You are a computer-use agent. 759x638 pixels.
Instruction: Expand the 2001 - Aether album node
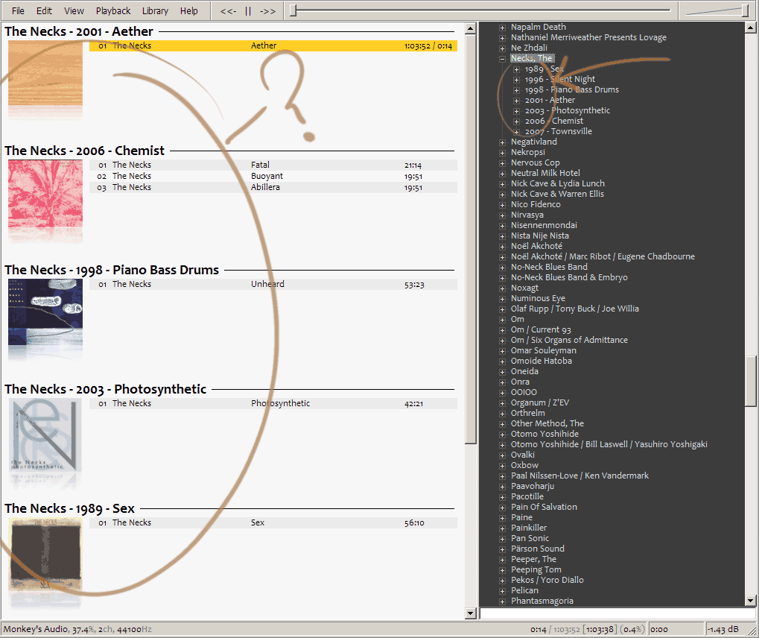click(517, 100)
